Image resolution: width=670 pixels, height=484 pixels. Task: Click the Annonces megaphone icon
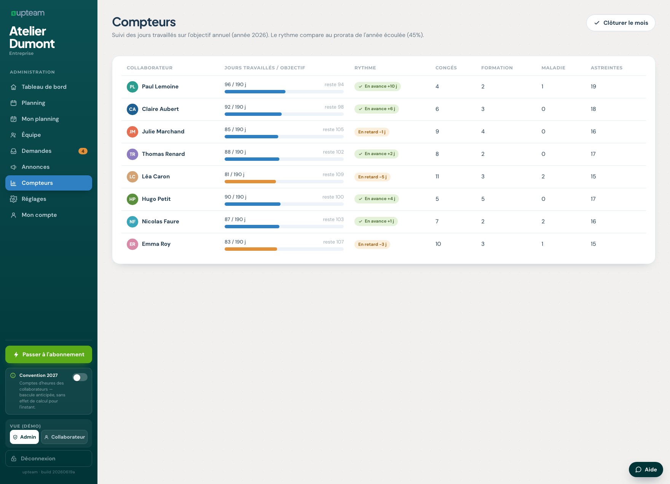coord(14,167)
